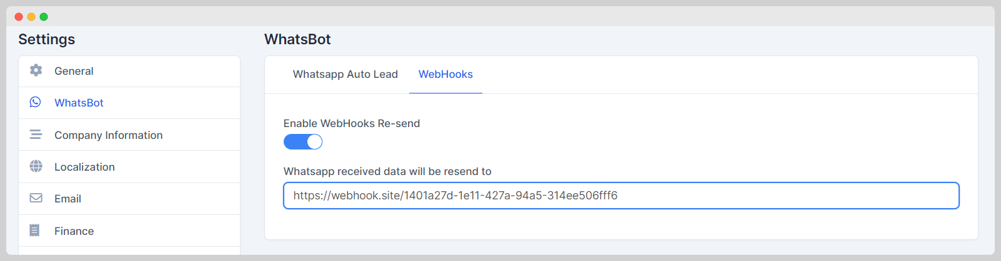The image size is (1001, 261).
Task: Click the WhatsApp logo icon in sidebar
Action: tap(36, 102)
